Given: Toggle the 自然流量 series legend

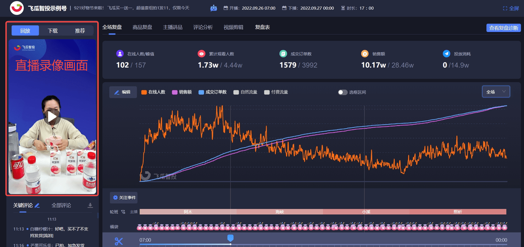Looking at the screenshot, I should [245, 92].
